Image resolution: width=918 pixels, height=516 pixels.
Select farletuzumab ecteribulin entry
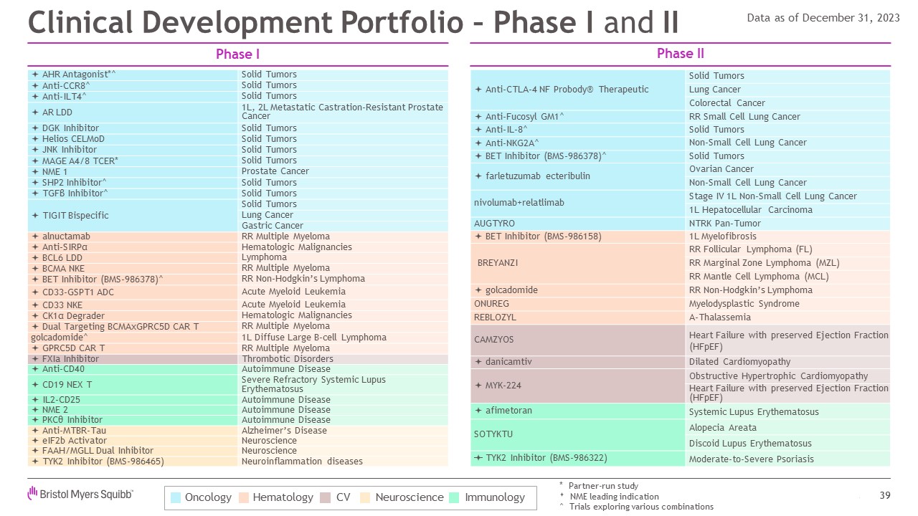tap(578, 176)
